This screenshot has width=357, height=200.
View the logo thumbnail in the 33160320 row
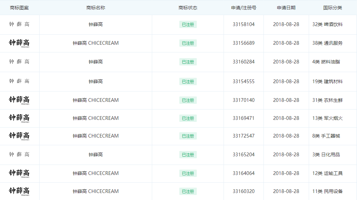(x=19, y=191)
